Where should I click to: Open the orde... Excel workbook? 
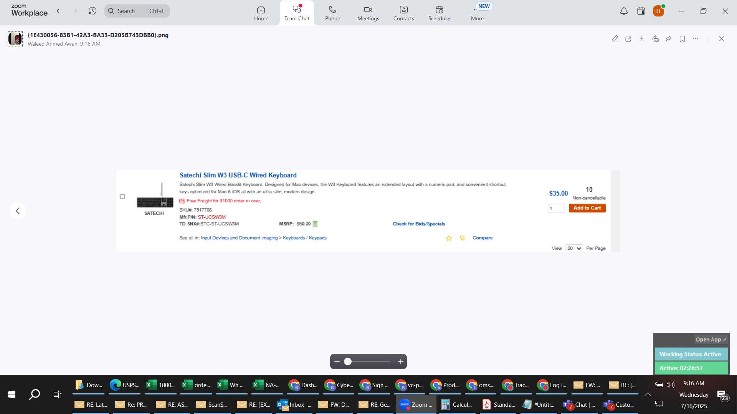coord(196,385)
